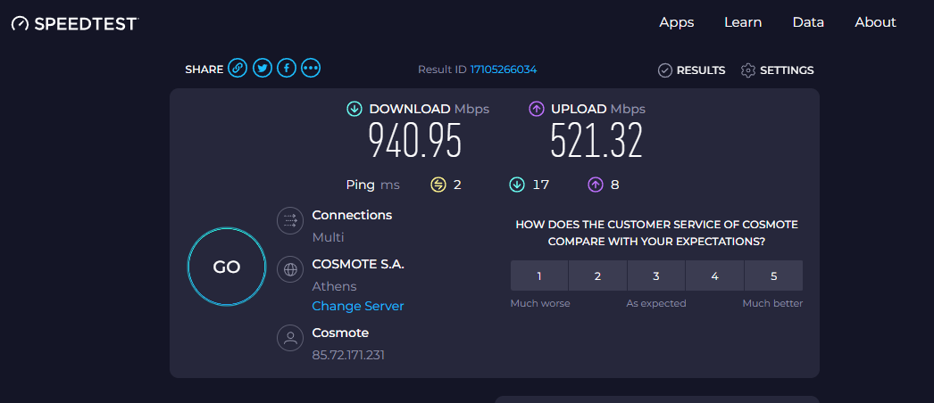This screenshot has width=934, height=403.
Task: Share result on Twitter icon
Action: coord(263,69)
